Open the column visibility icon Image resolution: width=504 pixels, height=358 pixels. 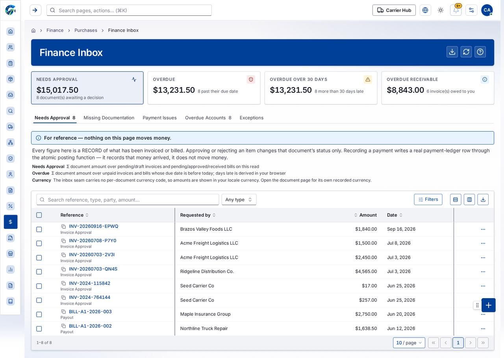pos(469,200)
